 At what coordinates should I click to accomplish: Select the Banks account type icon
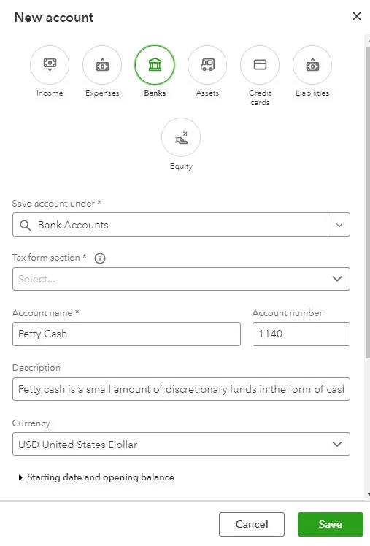coord(155,65)
